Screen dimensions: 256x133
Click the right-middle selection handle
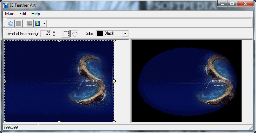point(114,81)
